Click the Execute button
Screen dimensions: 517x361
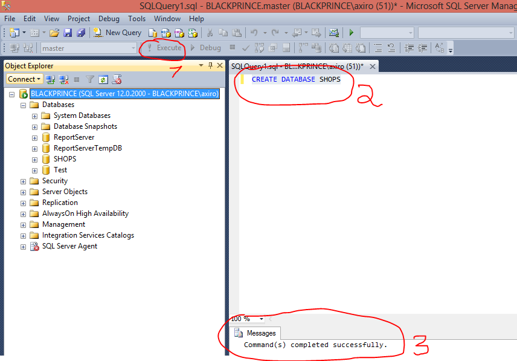point(164,48)
